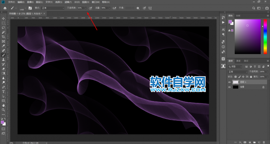
Task: Click the Home icon in options bar
Action: click(x=5, y=8)
